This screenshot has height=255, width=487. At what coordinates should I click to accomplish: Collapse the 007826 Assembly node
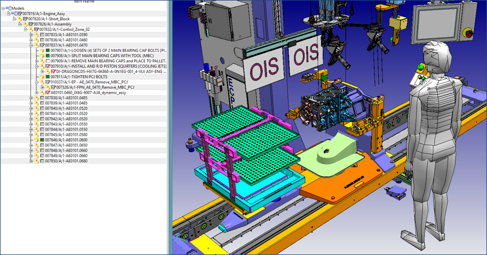(x=20, y=24)
